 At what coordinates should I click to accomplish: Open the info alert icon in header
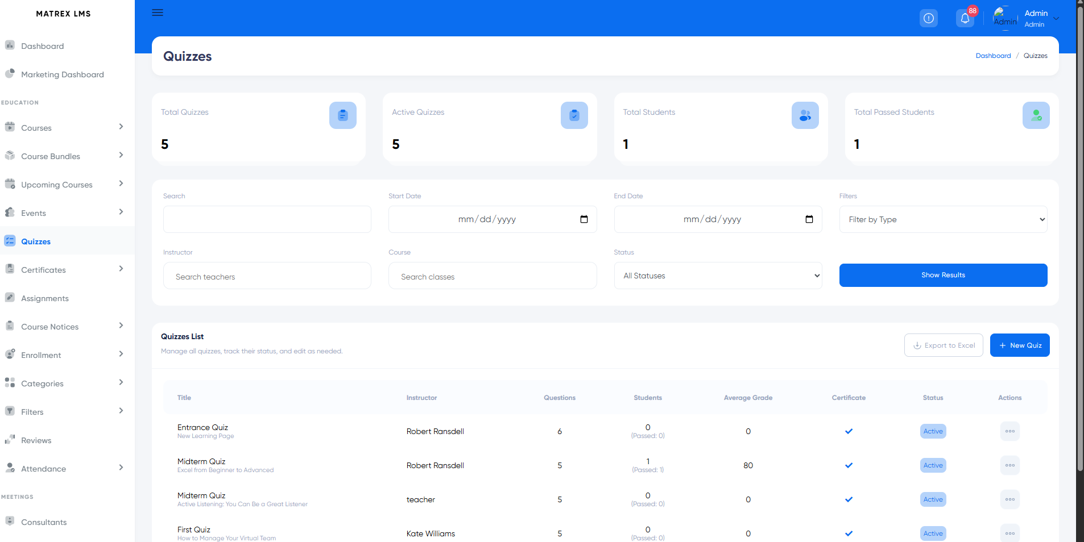point(929,18)
